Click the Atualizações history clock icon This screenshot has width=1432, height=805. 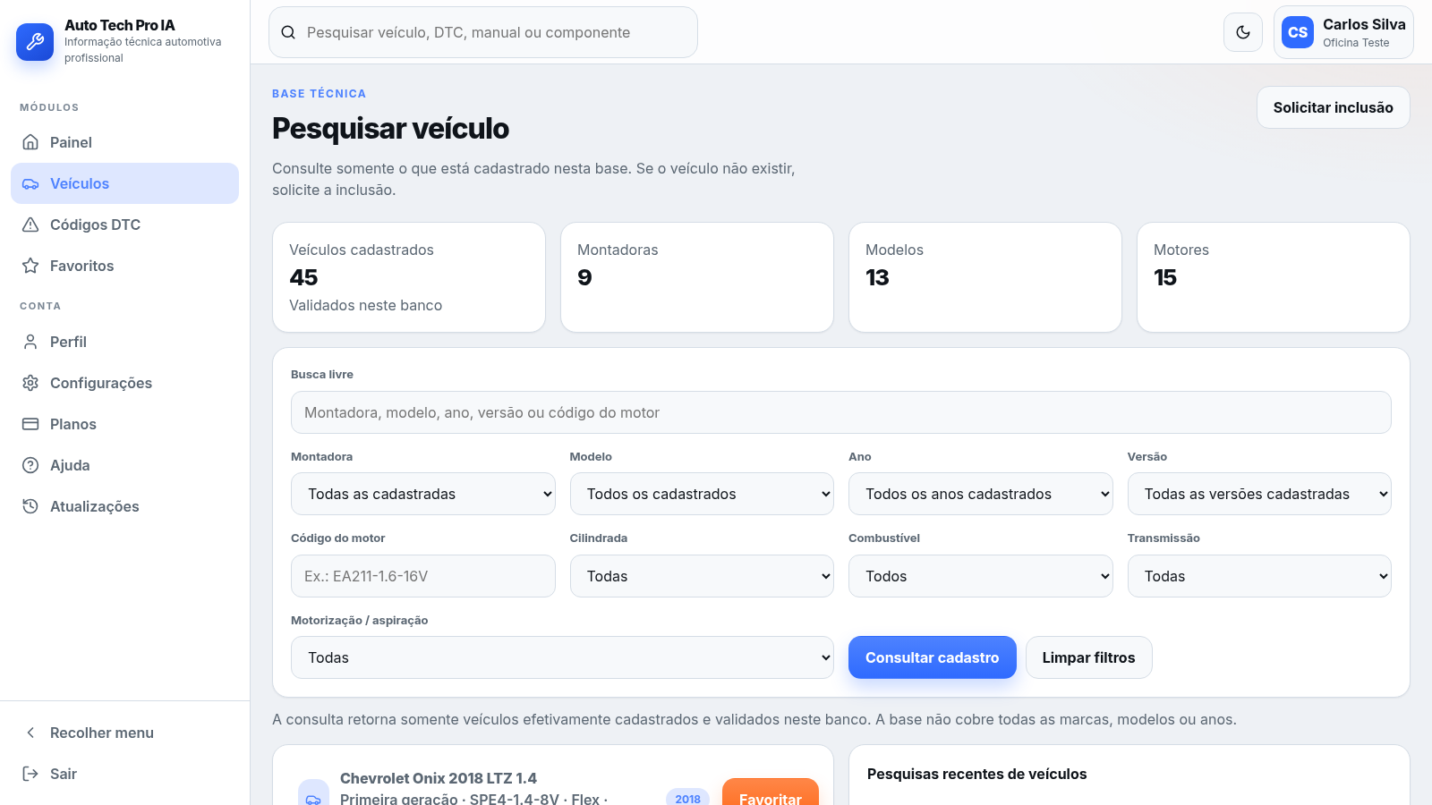(x=30, y=506)
